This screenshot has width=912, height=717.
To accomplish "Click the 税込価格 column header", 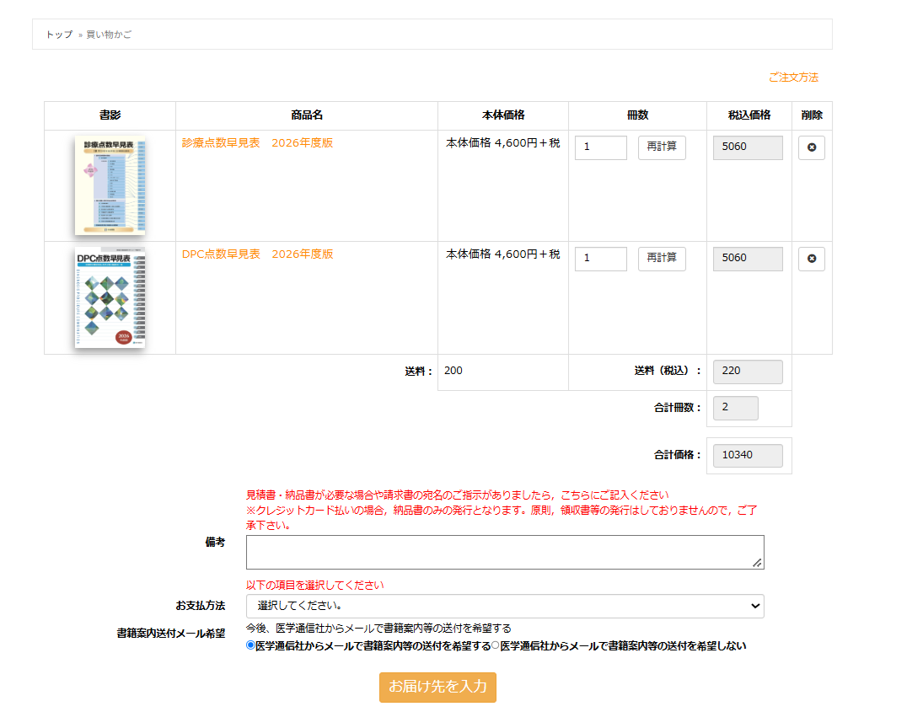I will [x=749, y=115].
